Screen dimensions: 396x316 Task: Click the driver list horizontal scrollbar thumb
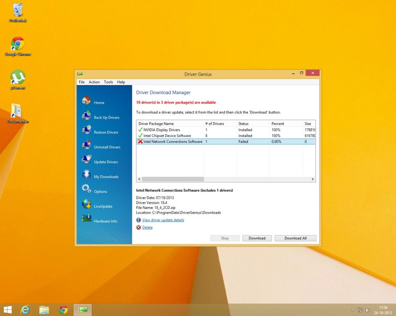pos(173,179)
